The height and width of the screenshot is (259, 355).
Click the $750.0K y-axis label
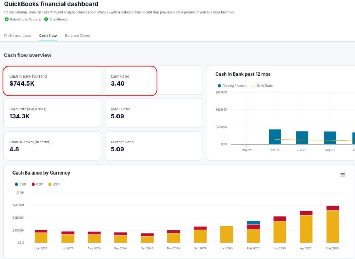[x=18, y=205]
